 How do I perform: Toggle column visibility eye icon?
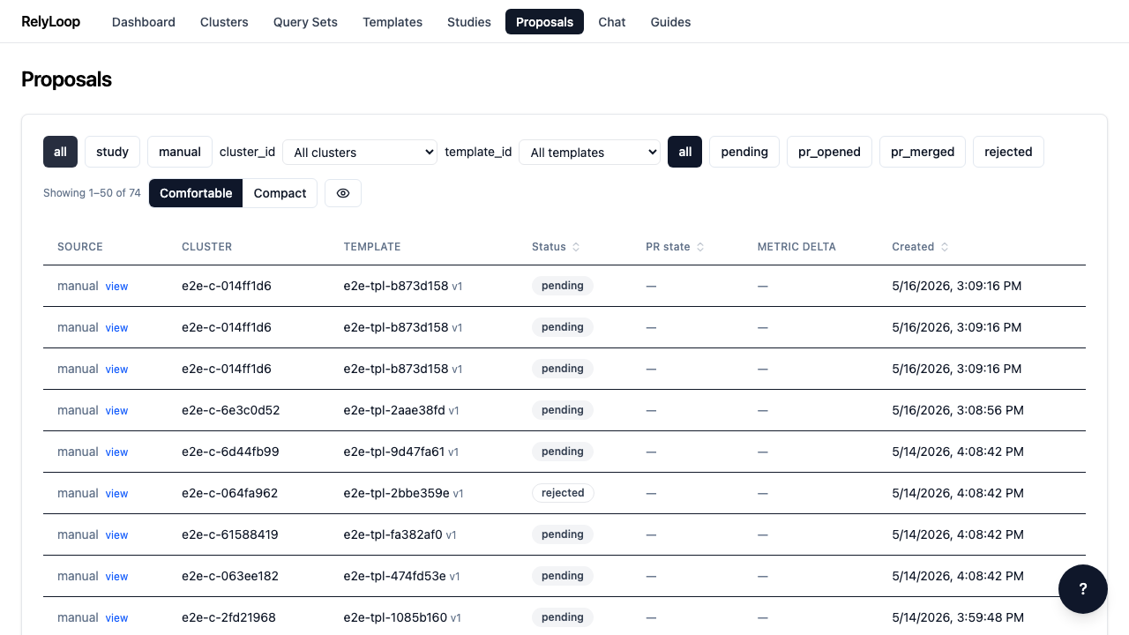tap(343, 193)
